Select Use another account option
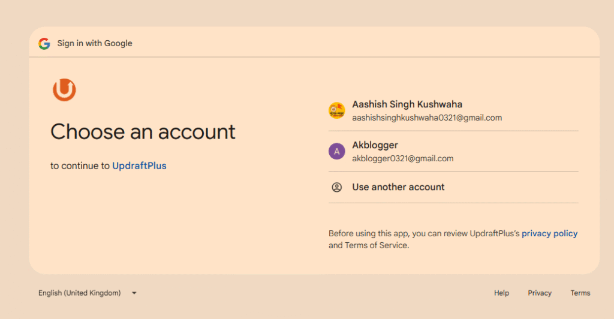 pyautogui.click(x=453, y=187)
